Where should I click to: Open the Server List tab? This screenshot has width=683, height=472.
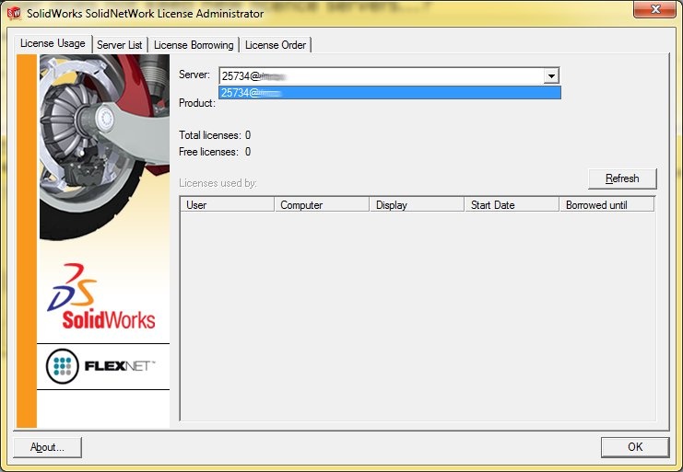(120, 45)
